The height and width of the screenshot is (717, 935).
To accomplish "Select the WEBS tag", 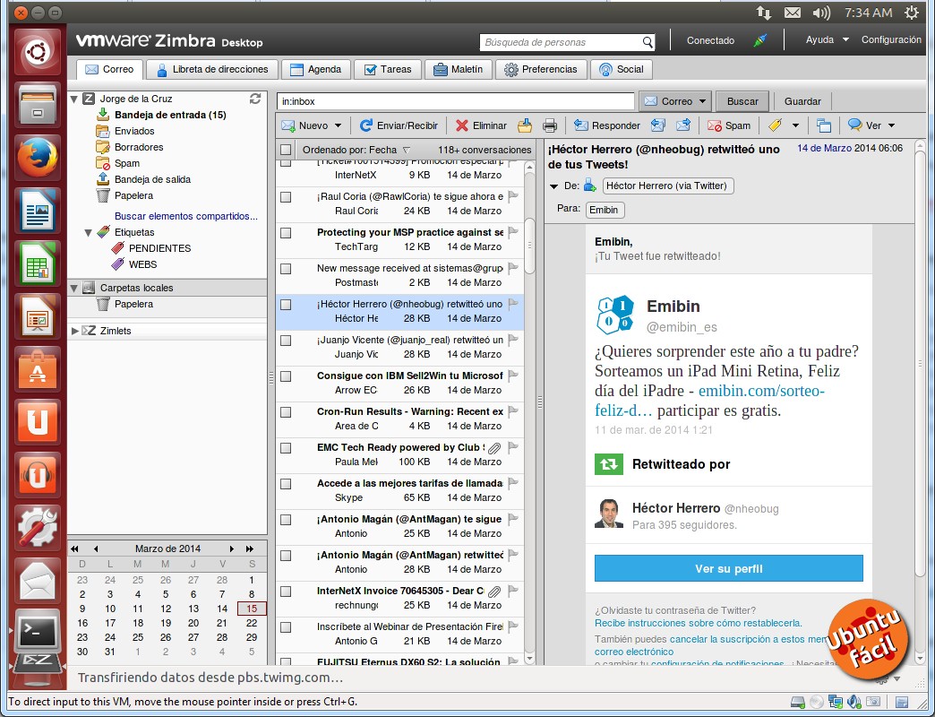I will [142, 264].
